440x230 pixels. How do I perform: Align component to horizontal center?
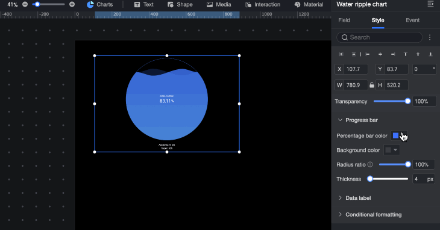tap(380, 54)
